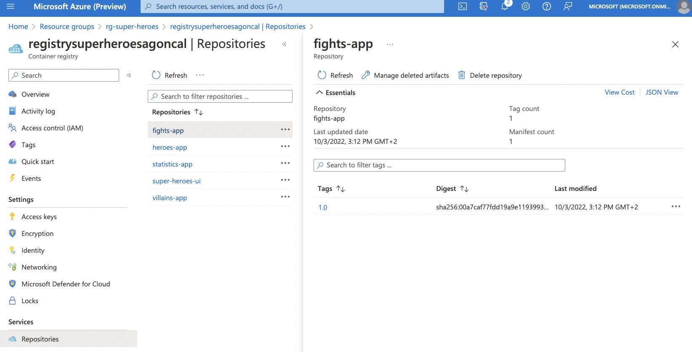Screen dimensions: 692x352
Task: Sort by Digest column
Action: coord(452,189)
